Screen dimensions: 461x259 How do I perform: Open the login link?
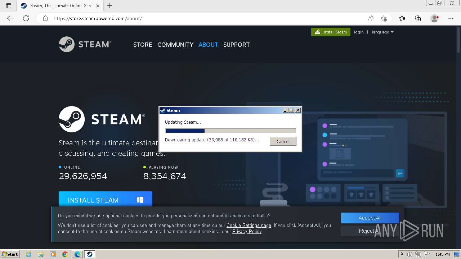[359, 32]
